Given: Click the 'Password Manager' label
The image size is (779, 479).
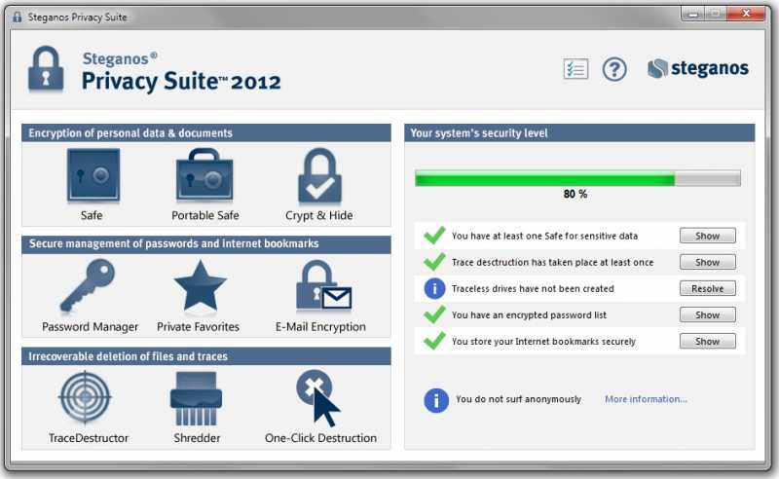Looking at the screenshot, I should pos(90,327).
